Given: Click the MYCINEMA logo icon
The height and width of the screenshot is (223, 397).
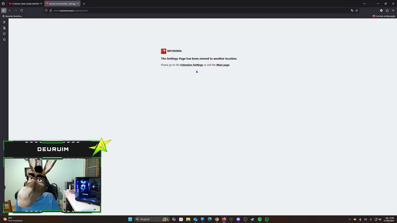Looking at the screenshot, I should pyautogui.click(x=163, y=51).
